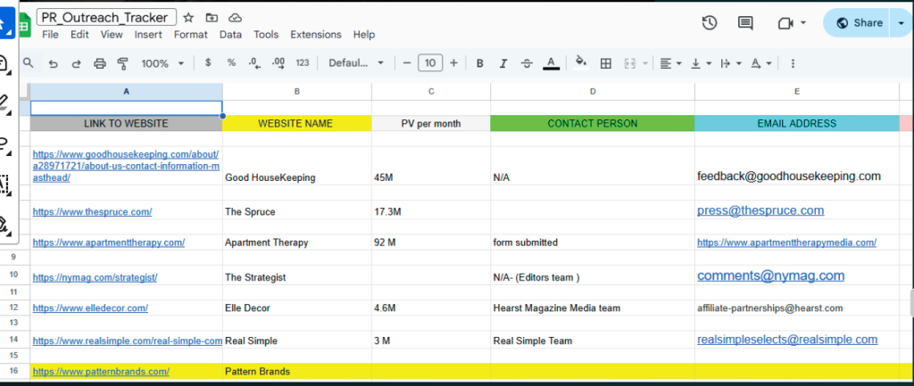Toggle bold formatting
The image size is (914, 386).
tap(479, 63)
